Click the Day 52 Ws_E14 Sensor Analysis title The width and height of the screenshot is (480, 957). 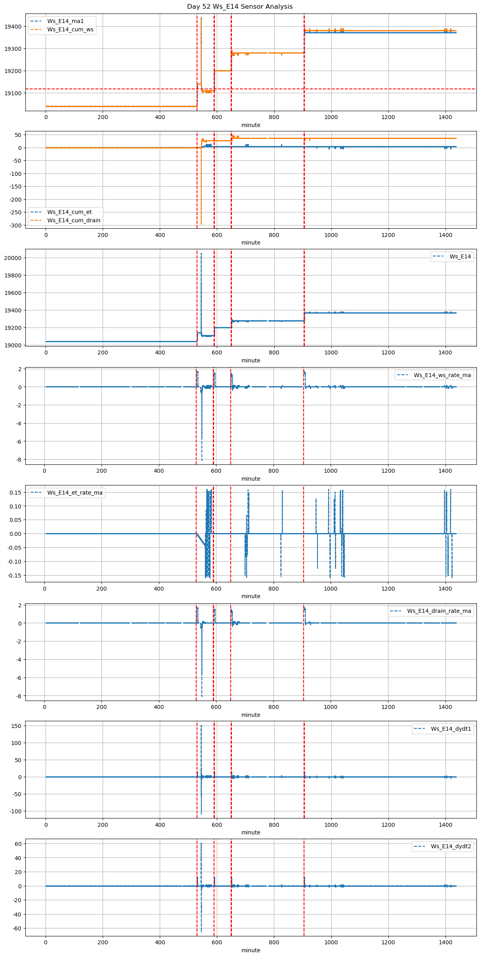pos(240,6)
